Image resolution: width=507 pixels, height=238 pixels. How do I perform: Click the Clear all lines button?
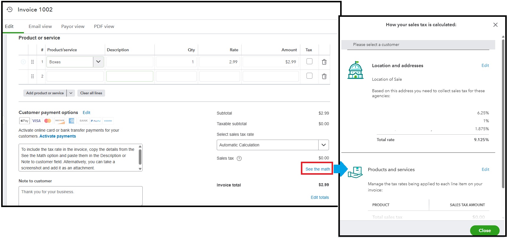pos(91,93)
